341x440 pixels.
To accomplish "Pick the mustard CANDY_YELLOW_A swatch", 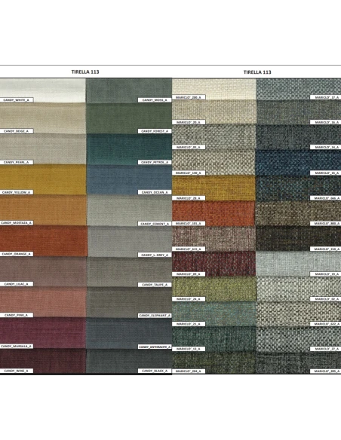I will 43,179.
